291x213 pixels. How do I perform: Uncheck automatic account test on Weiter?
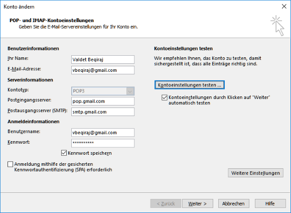coord(165,97)
